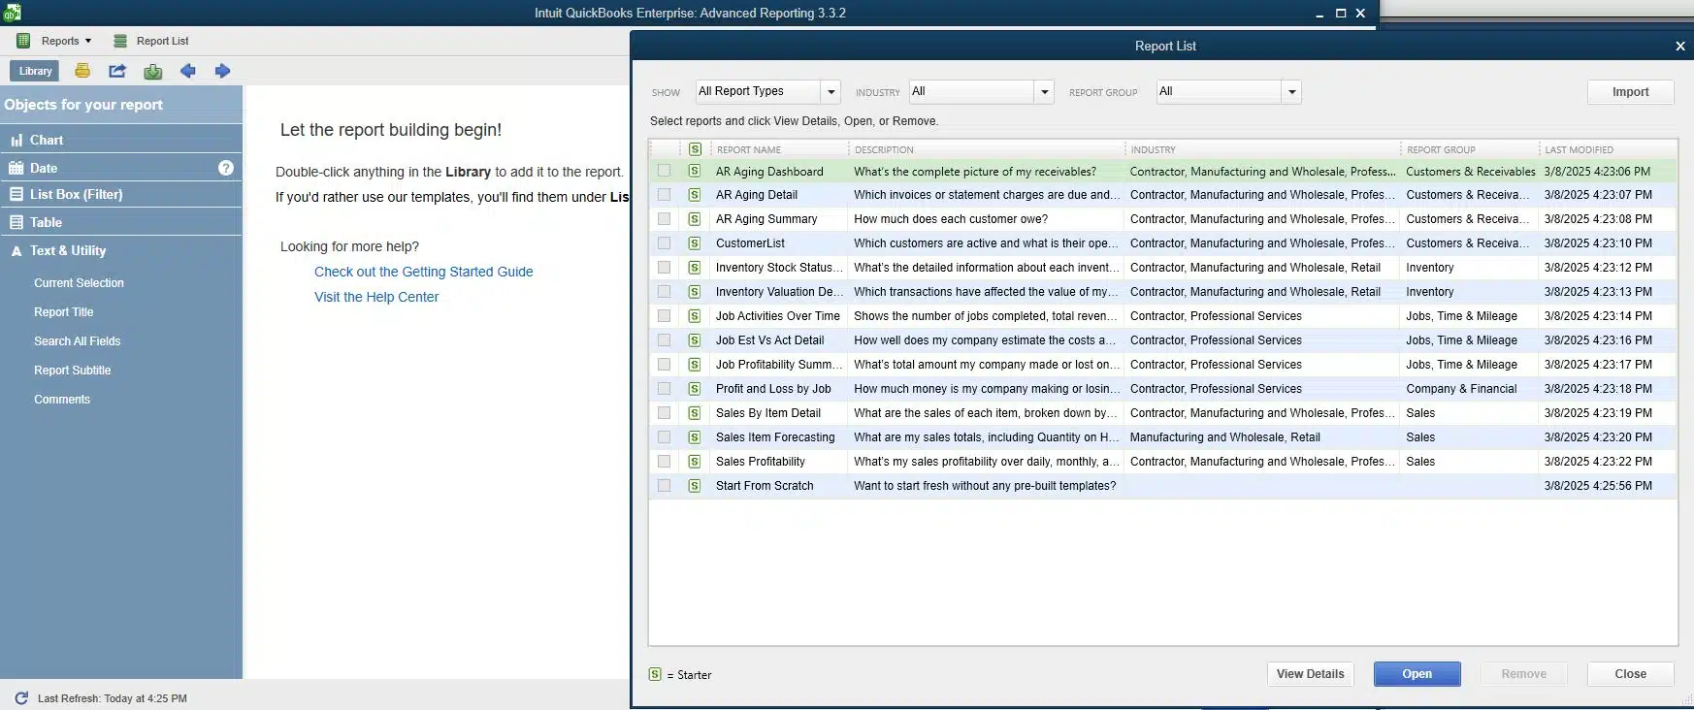Go forward with the blue right arrow
Image resolution: width=1694 pixels, height=710 pixels.
click(223, 71)
